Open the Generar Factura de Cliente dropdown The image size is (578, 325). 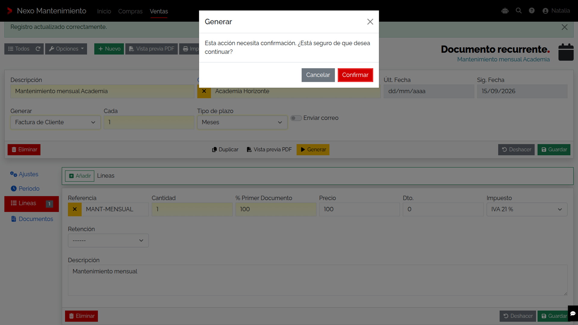[x=55, y=122]
